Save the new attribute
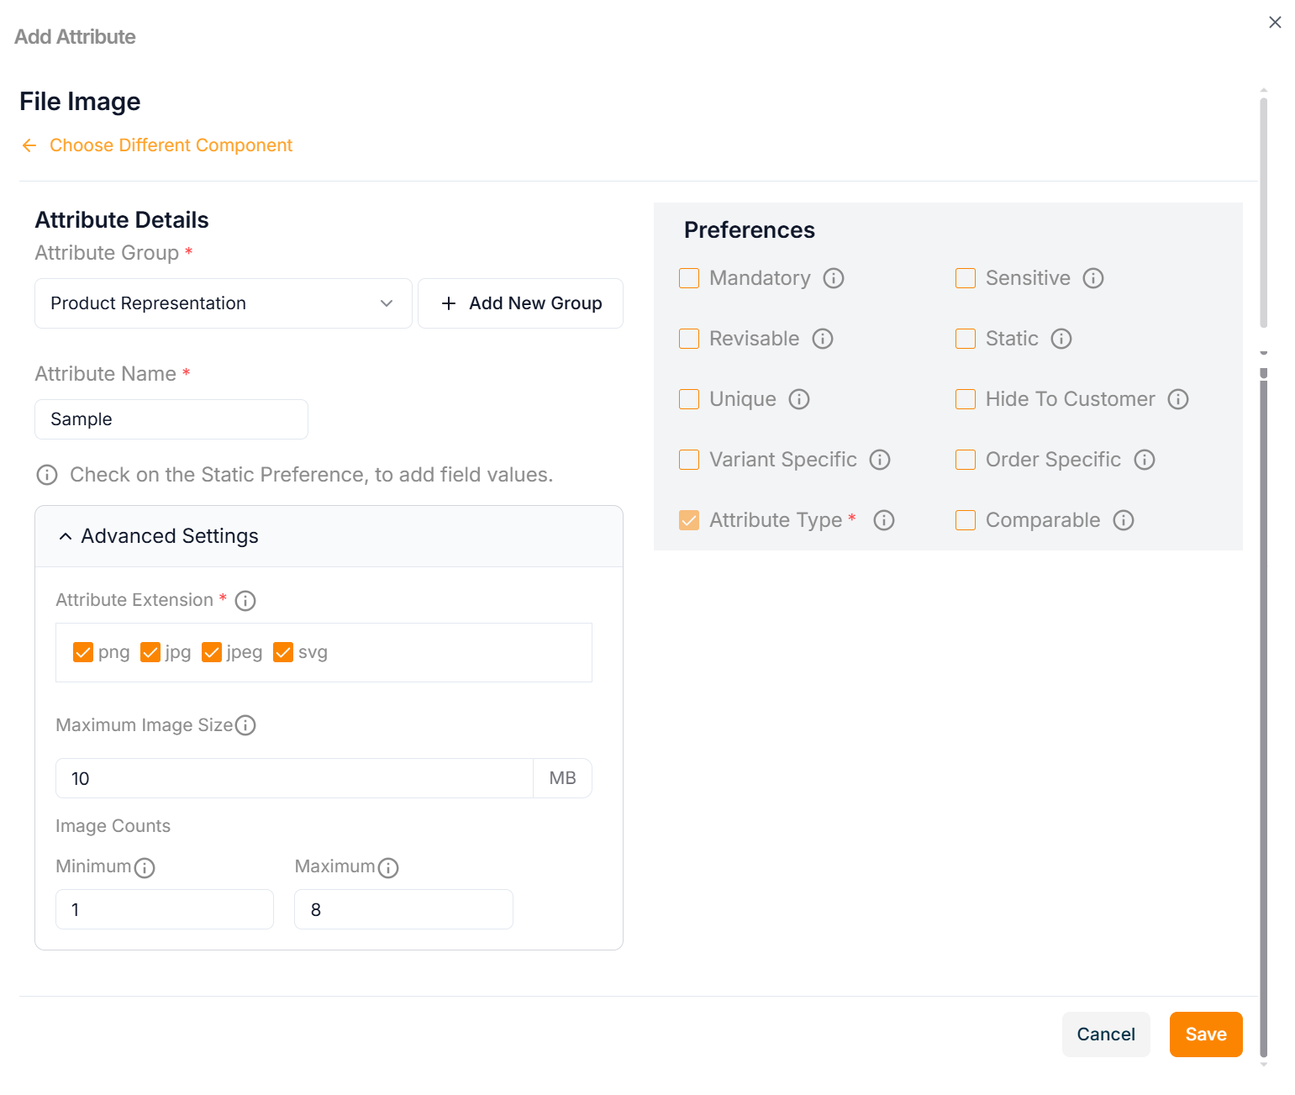Viewport: 1295px width, 1095px height. pyautogui.click(x=1205, y=1034)
